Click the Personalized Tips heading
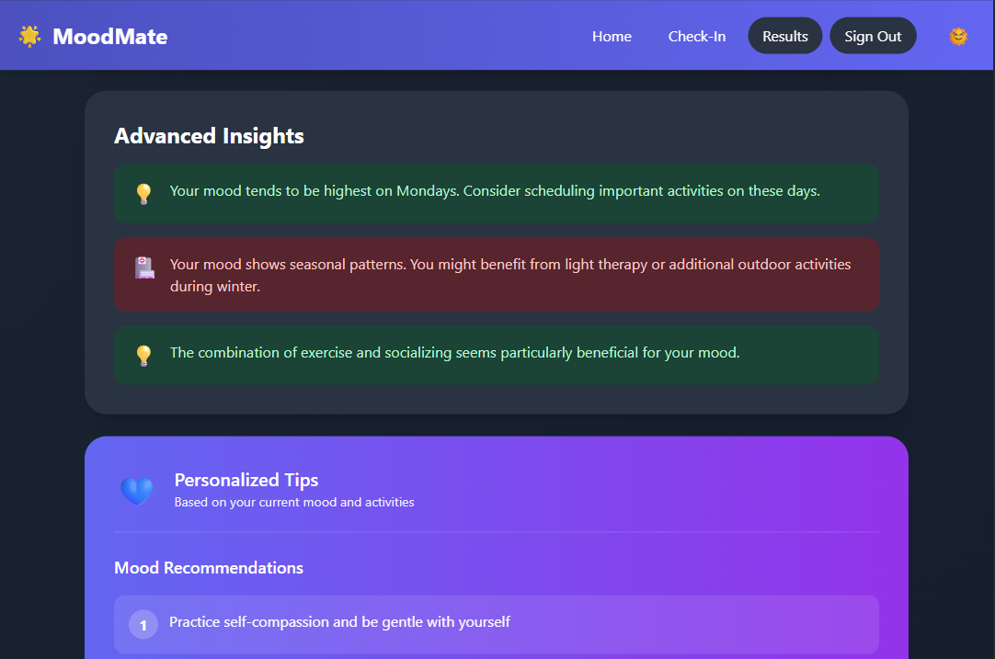995x659 pixels. (246, 480)
